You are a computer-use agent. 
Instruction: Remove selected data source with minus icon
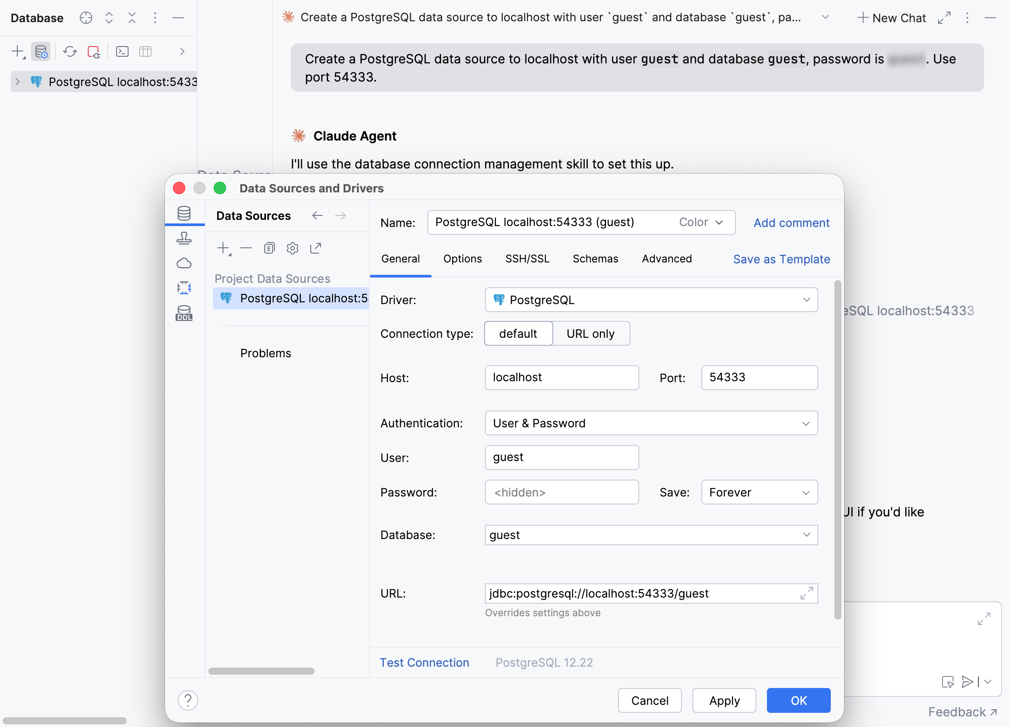246,248
